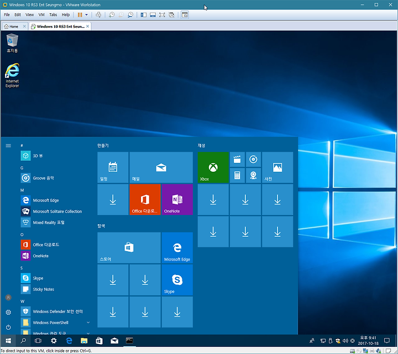The image size is (398, 354).
Task: Take a snapshot of this virtual machine
Action: 112,15
